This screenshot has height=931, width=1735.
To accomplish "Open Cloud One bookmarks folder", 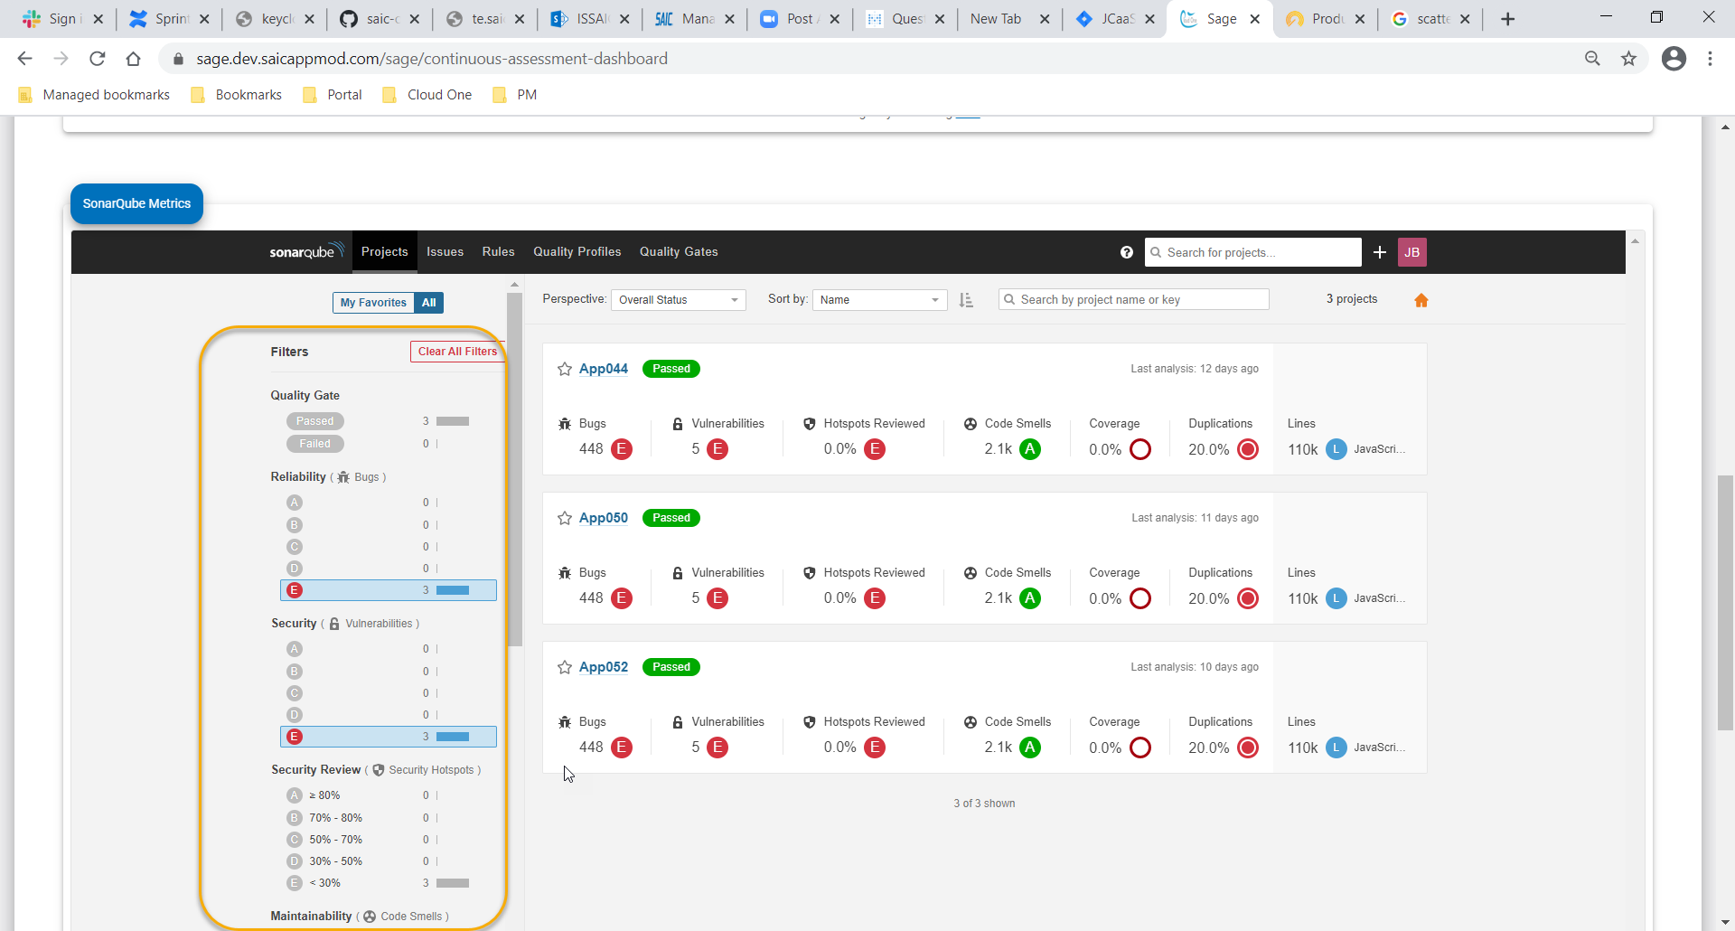I will click(x=427, y=95).
